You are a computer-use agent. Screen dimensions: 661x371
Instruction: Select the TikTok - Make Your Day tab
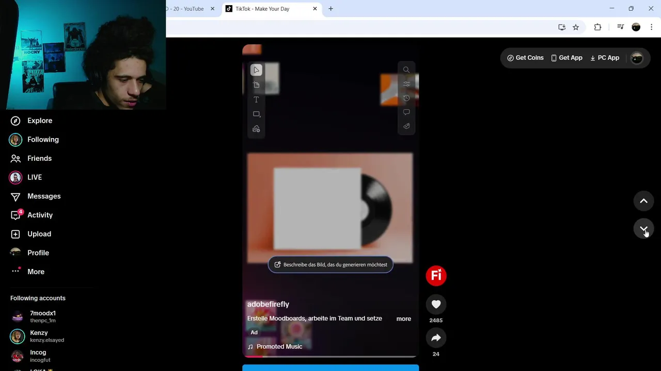262,9
